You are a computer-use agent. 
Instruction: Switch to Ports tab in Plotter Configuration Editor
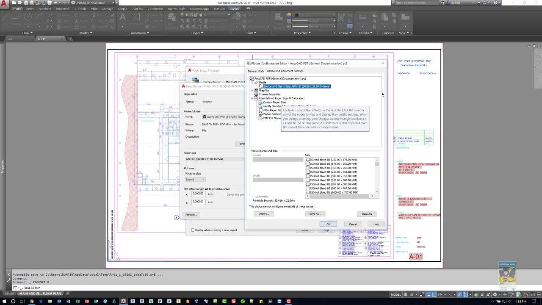pyautogui.click(x=261, y=71)
